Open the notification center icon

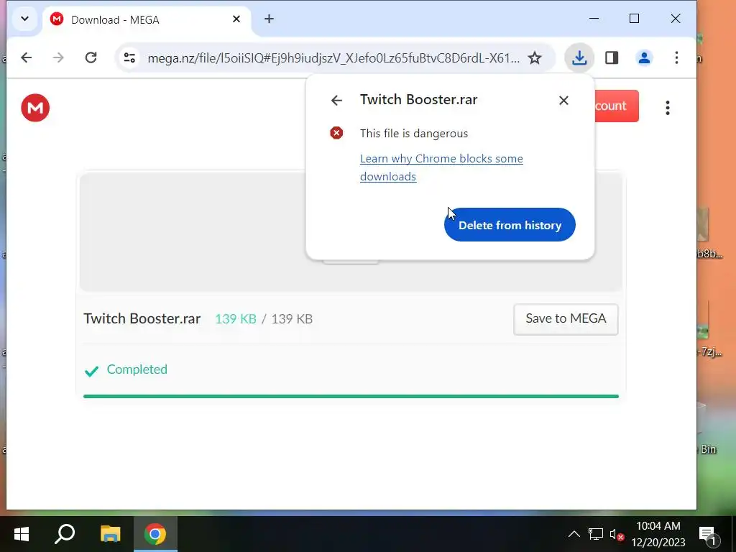pos(708,535)
